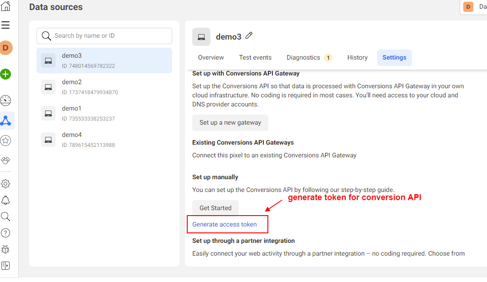Click the laptop icon of demo1 row
Viewport: 487px width, 282px height.
point(48,113)
